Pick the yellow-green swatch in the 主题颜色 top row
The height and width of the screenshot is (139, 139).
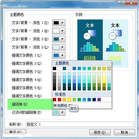tap(99, 68)
